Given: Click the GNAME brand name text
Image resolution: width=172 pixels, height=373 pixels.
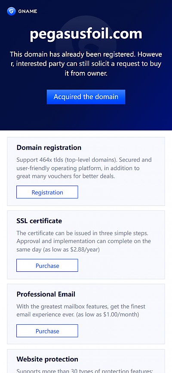Looking at the screenshot, I should pos(28,12).
